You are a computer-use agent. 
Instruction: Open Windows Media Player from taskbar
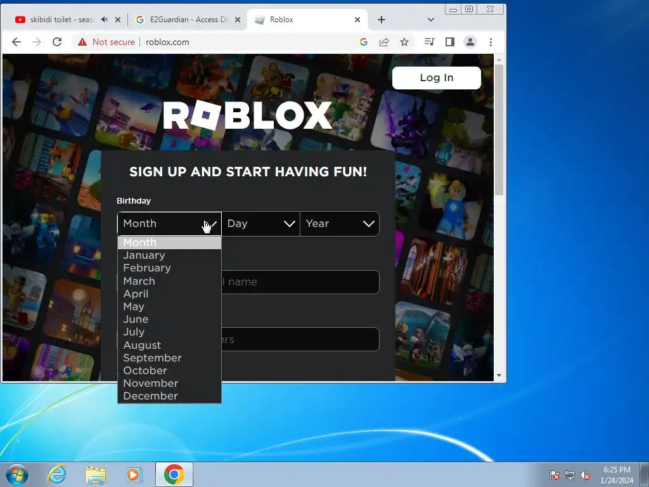[134, 474]
